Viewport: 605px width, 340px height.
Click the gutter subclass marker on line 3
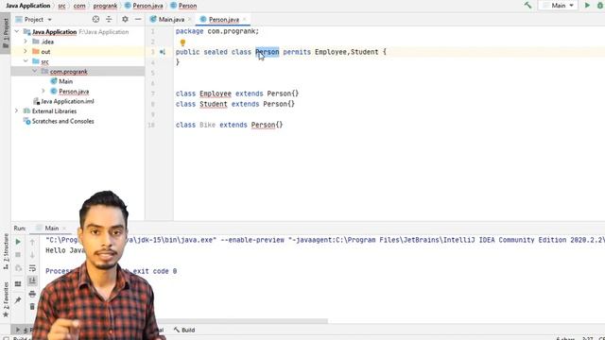[x=163, y=52]
